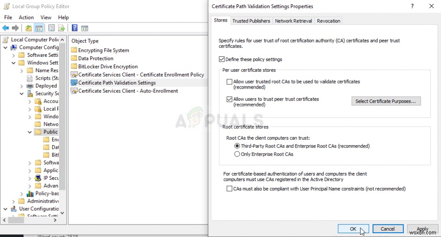Enable User Principal Name constraints checkbox
Image resolution: width=441 pixels, height=237 pixels.
[230, 189]
